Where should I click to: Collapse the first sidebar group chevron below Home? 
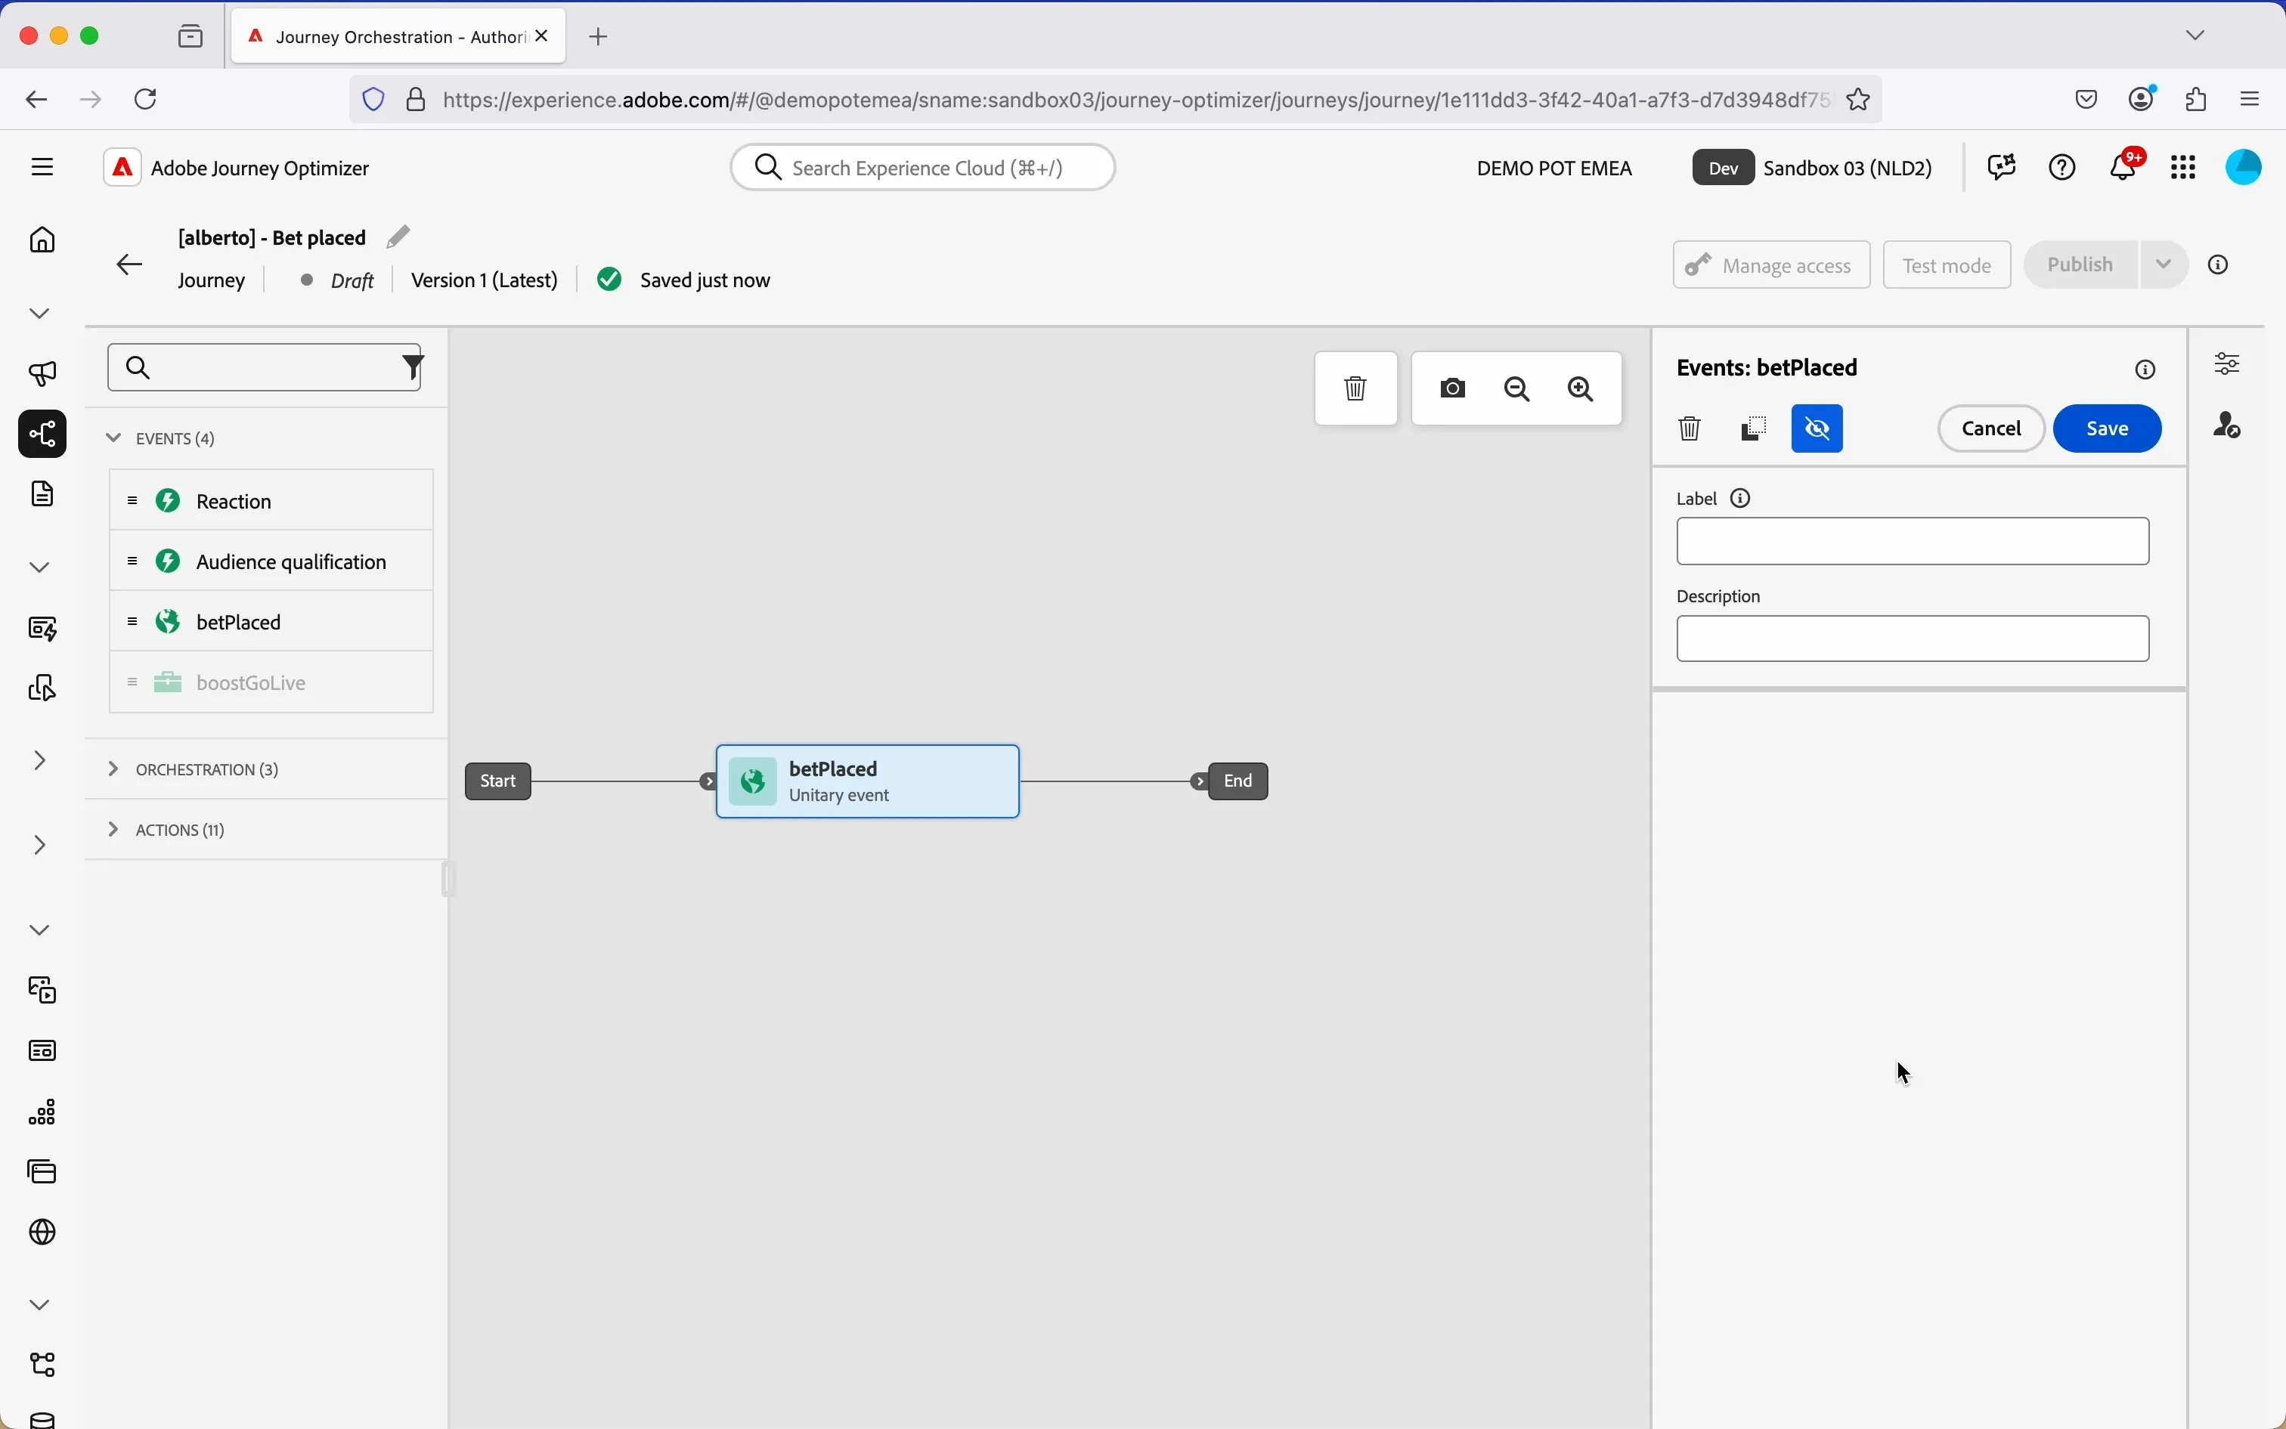tap(40, 313)
